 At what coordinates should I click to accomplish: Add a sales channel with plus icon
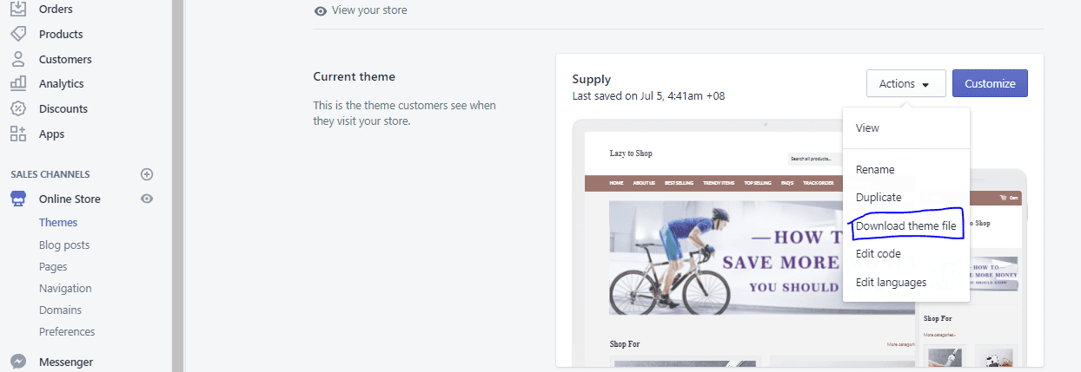(147, 174)
